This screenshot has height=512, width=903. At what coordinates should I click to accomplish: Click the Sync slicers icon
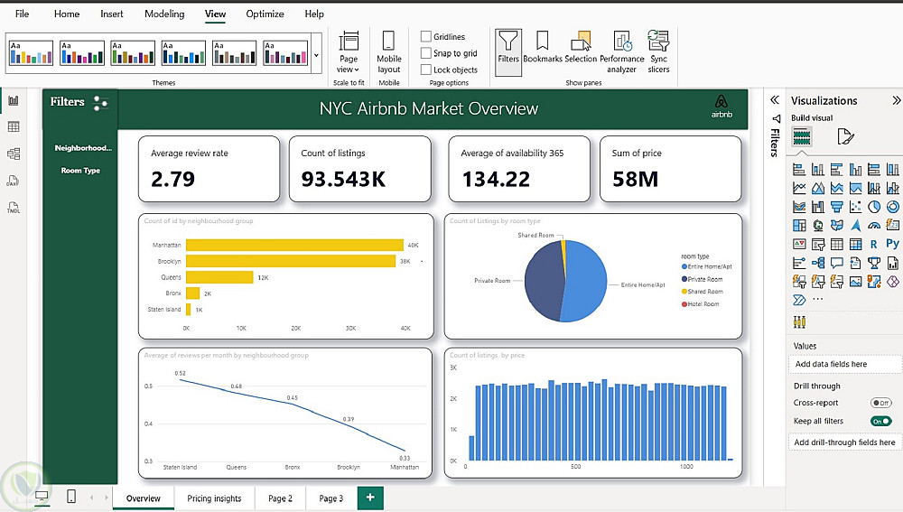pos(658,50)
